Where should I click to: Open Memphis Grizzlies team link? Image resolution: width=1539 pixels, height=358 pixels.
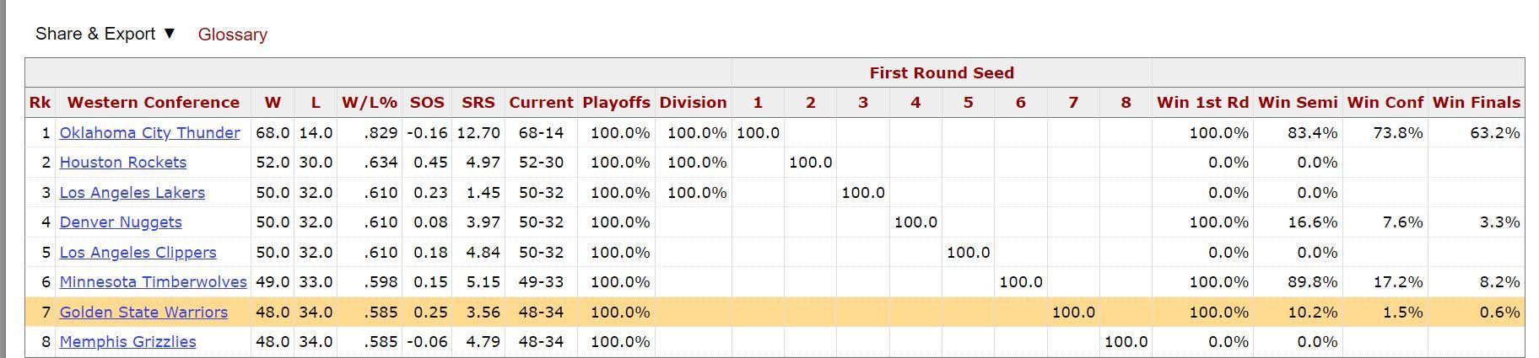(127, 342)
